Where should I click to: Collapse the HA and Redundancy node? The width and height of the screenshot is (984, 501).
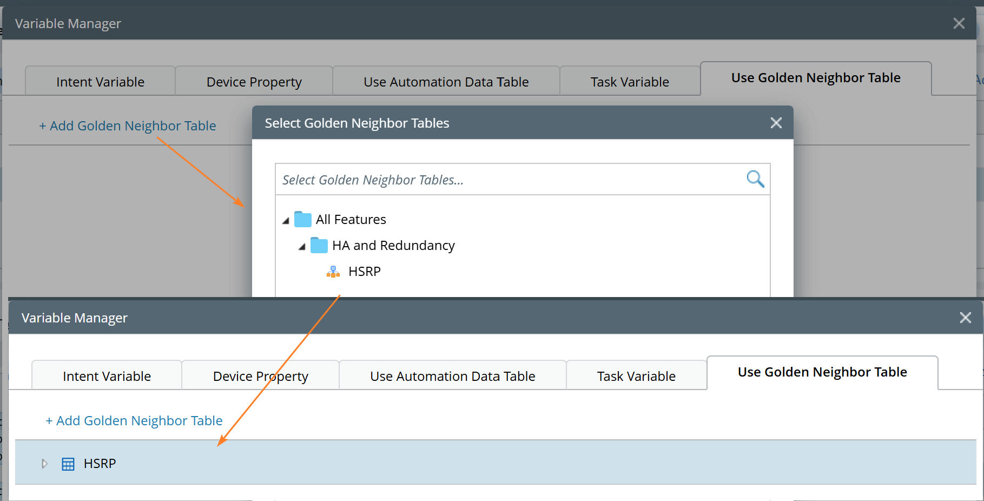point(302,247)
